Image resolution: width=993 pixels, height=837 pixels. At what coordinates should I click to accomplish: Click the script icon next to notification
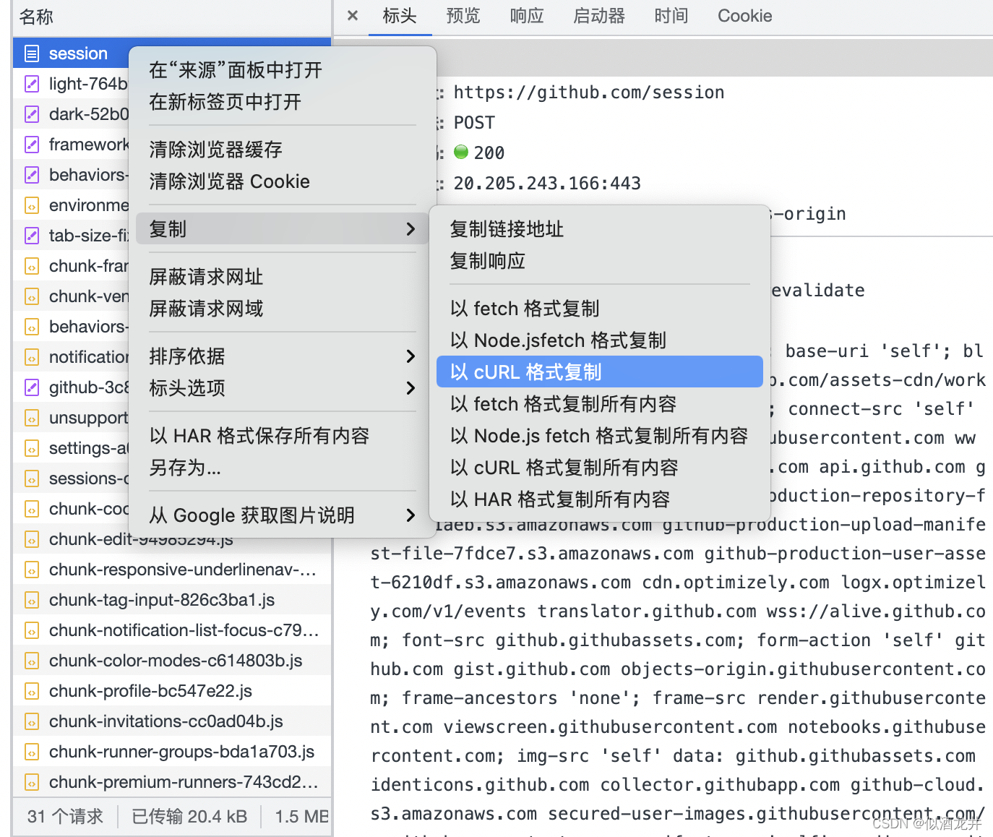(x=32, y=357)
